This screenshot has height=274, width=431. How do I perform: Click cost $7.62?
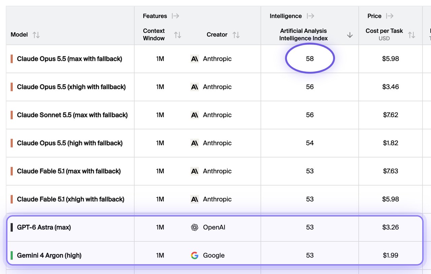coord(391,115)
